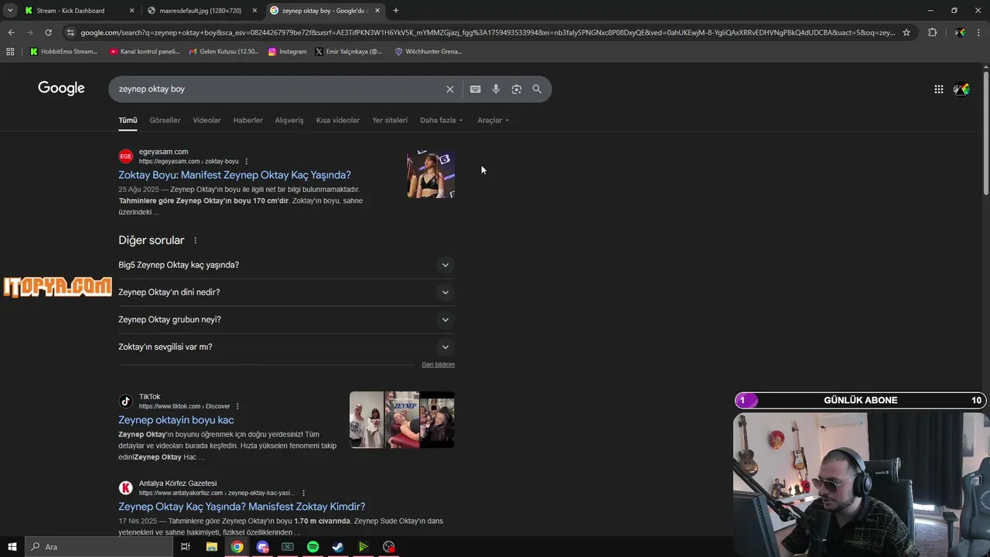The width and height of the screenshot is (990, 557).
Task: Click the Google logo
Action: point(61,88)
